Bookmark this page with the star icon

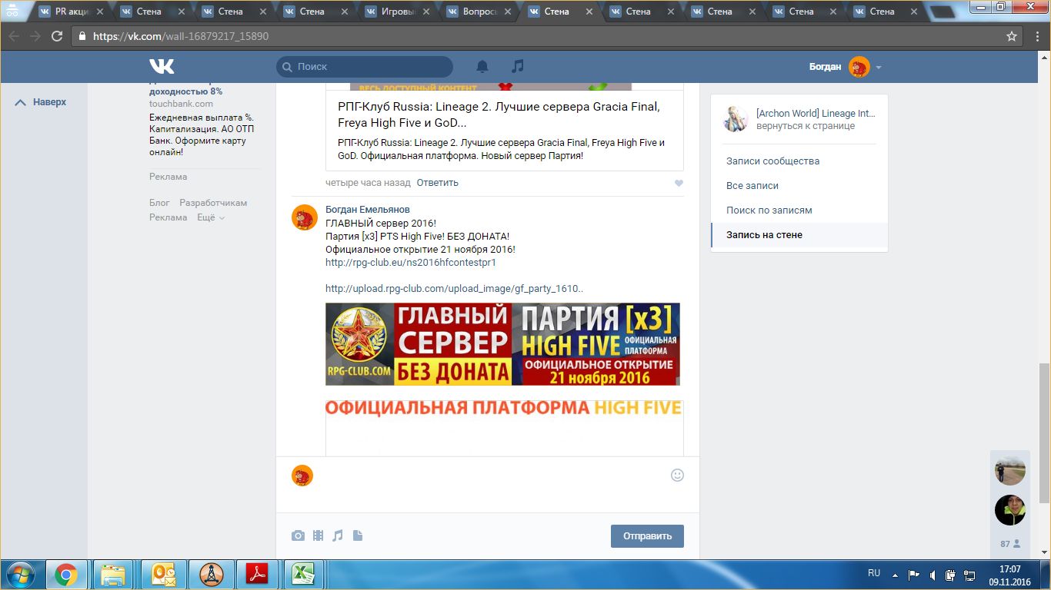[1012, 36]
